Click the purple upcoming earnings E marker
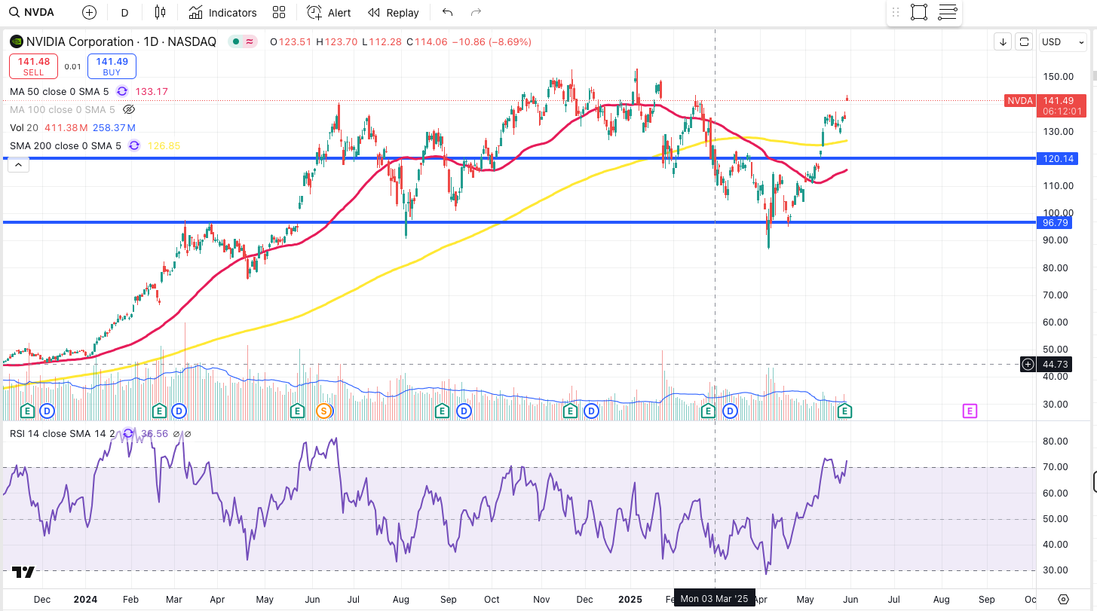Viewport: 1097px width, 611px height. click(970, 411)
